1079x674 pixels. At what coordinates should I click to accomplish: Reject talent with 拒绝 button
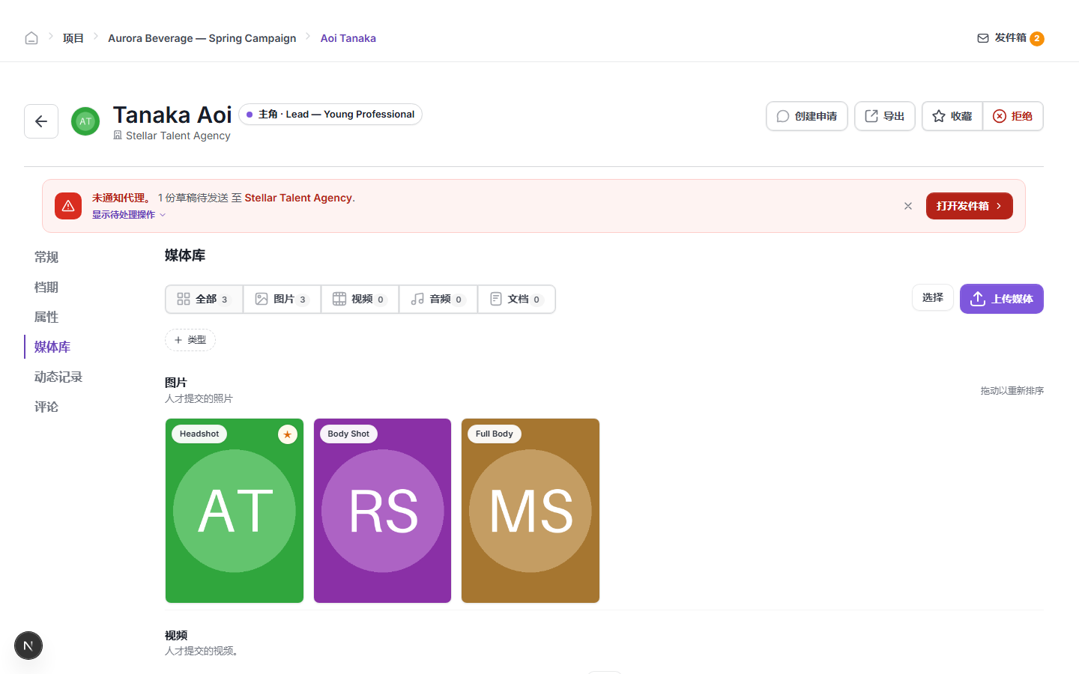point(1013,116)
